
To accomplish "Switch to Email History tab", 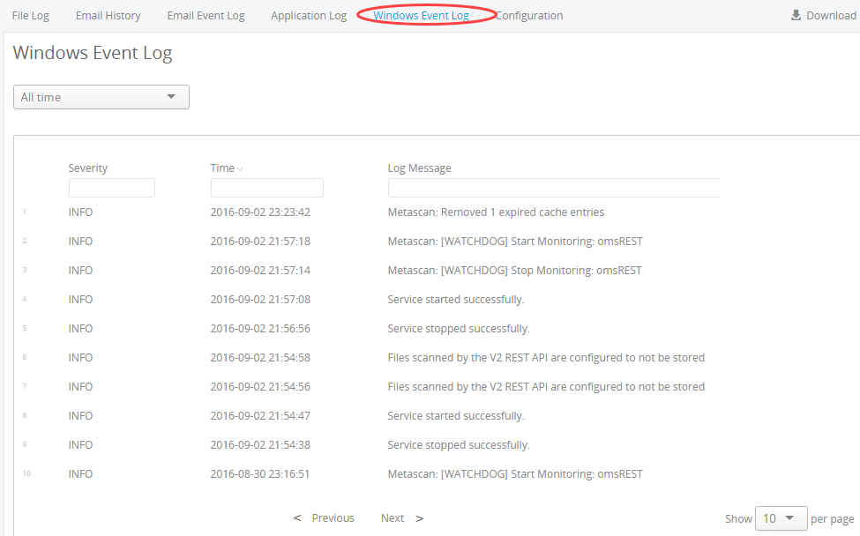I will pos(108,15).
